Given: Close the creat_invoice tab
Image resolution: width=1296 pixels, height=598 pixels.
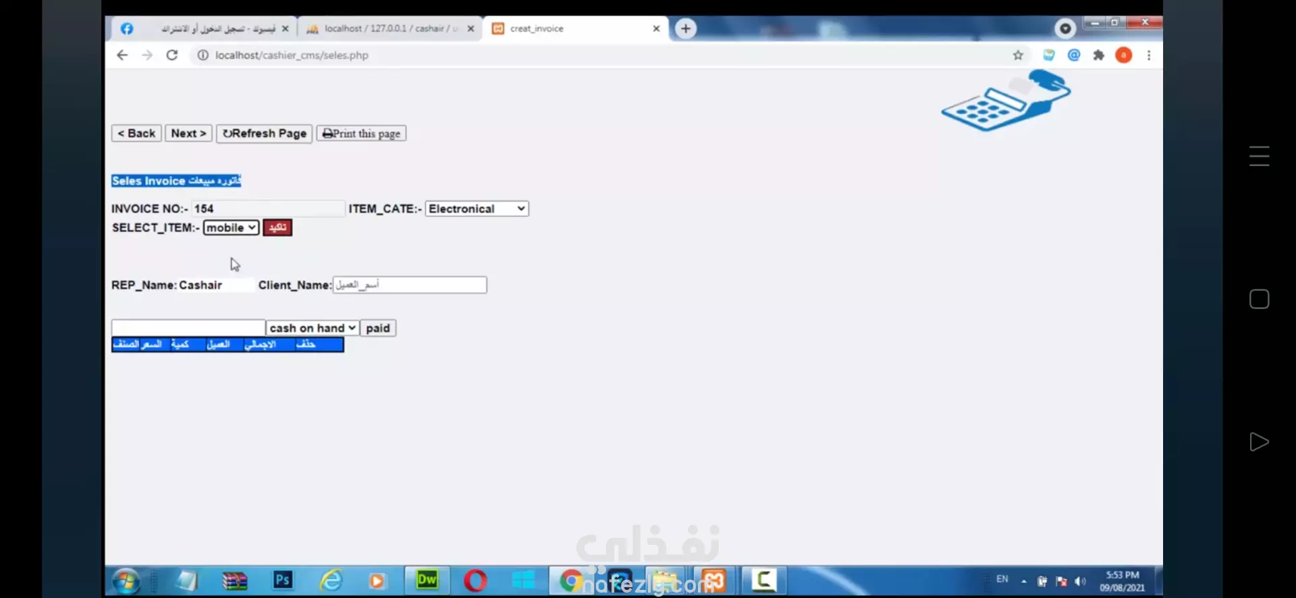Looking at the screenshot, I should 656,28.
